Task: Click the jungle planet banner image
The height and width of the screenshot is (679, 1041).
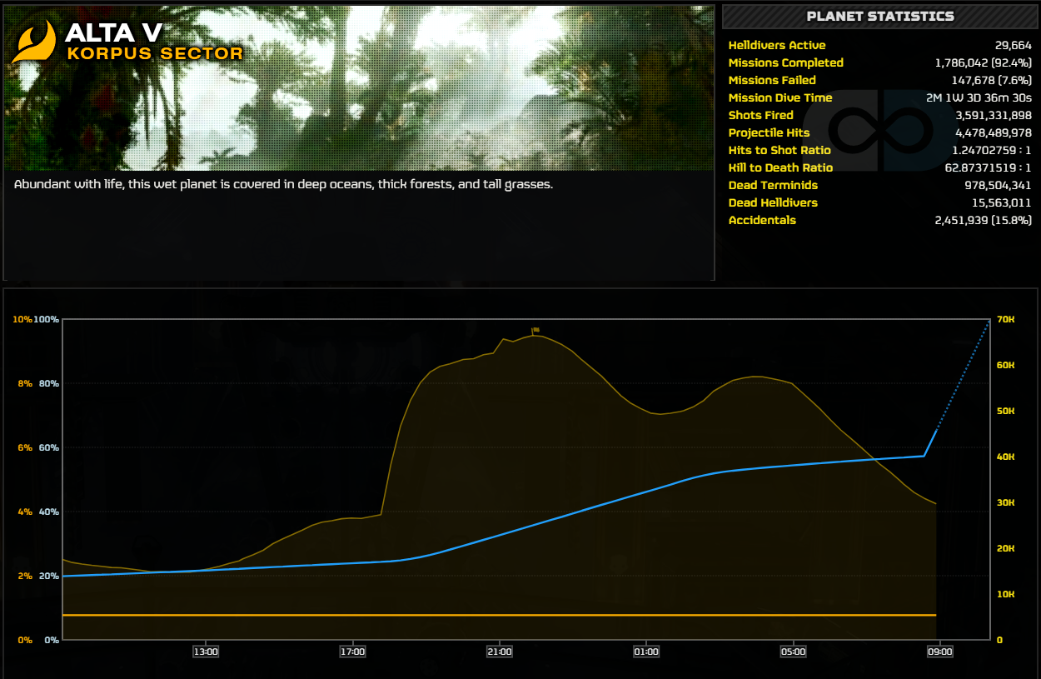Action: click(359, 87)
